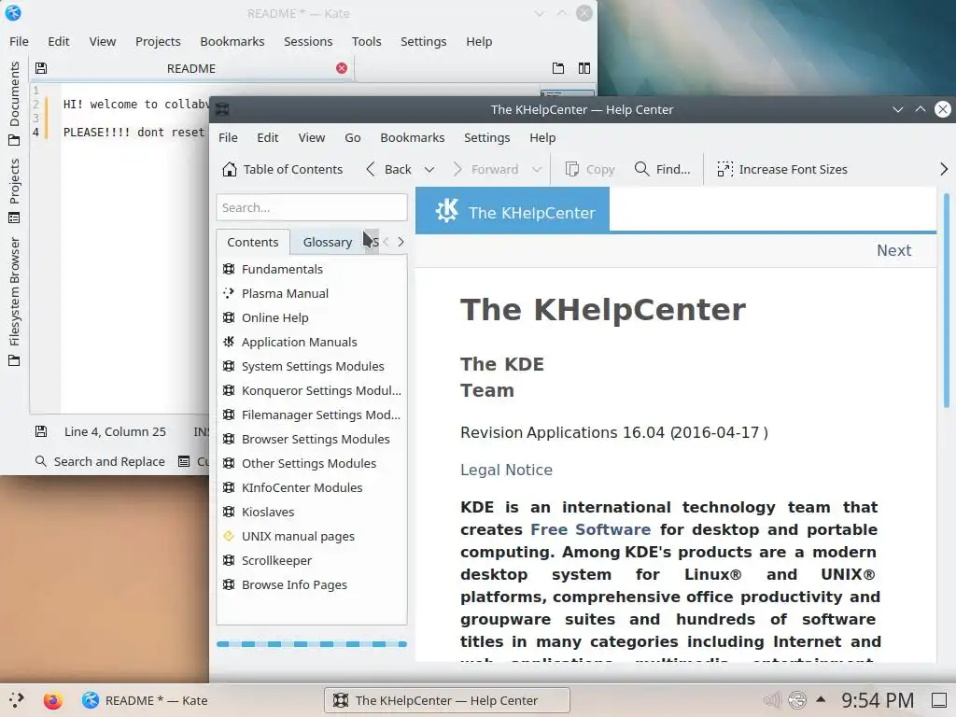Image resolution: width=956 pixels, height=717 pixels.
Task: Switch to README Kate taskbar entry
Action: 145,700
